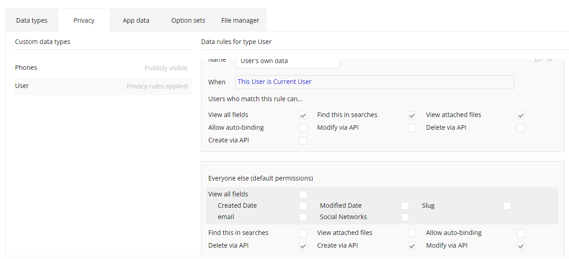Check View all fields under Everyone else
569x259 pixels.
click(303, 195)
